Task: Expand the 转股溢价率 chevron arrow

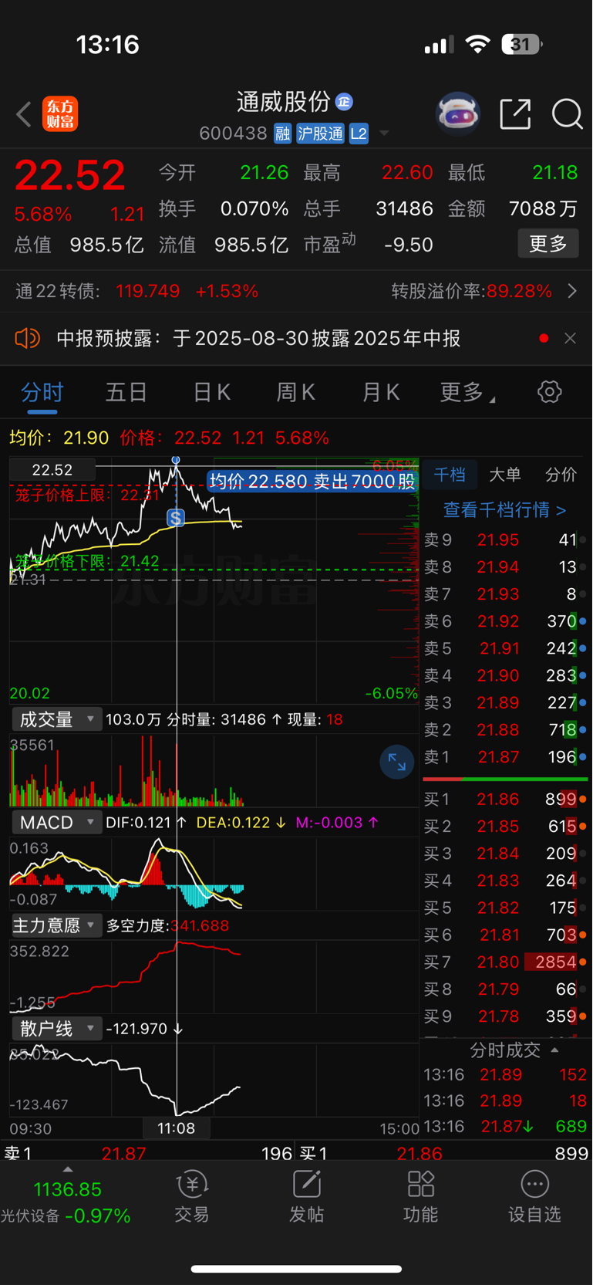Action: click(572, 291)
